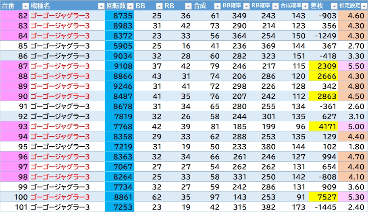368x212 pixels.
Task: Open the 回転数 column filter dropdown
Action: [x=130, y=6]
